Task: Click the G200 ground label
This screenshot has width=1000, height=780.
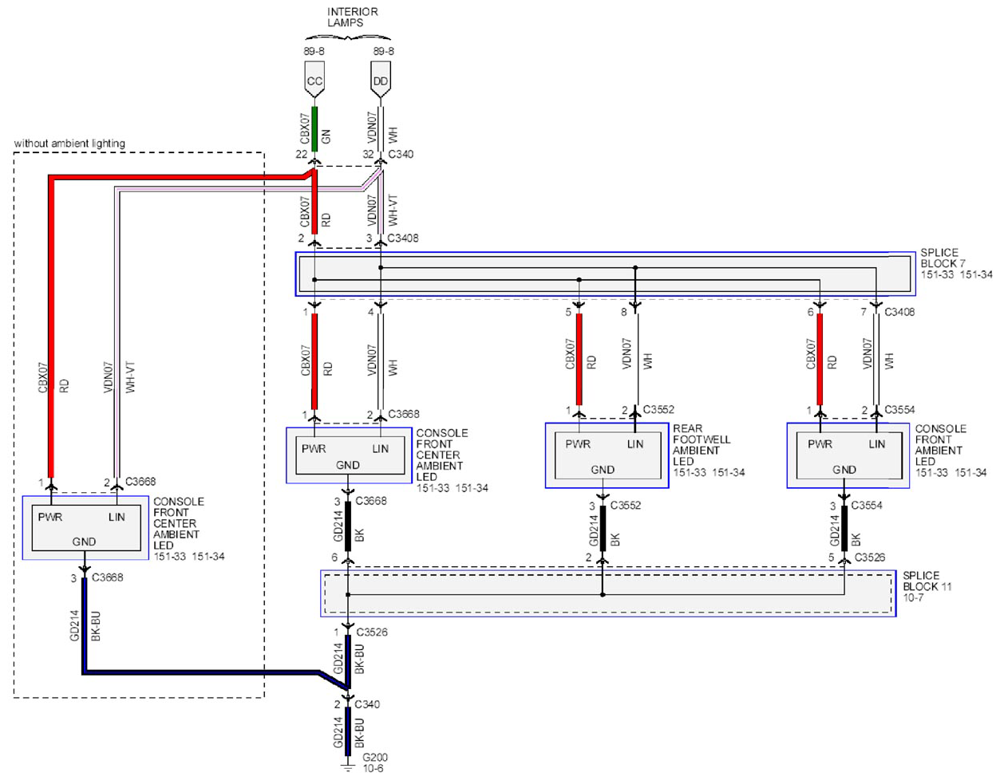Action: pos(375,758)
